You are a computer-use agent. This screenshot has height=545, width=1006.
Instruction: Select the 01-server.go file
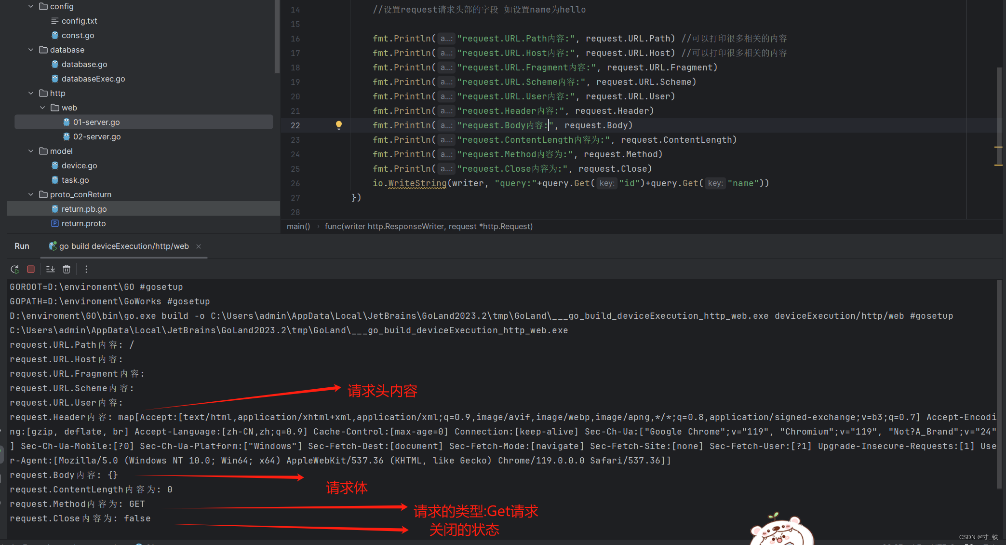point(96,122)
